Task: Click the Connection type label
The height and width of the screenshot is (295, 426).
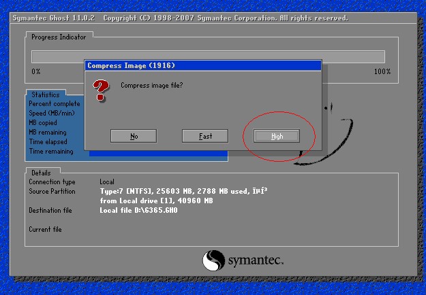Action: click(x=52, y=182)
